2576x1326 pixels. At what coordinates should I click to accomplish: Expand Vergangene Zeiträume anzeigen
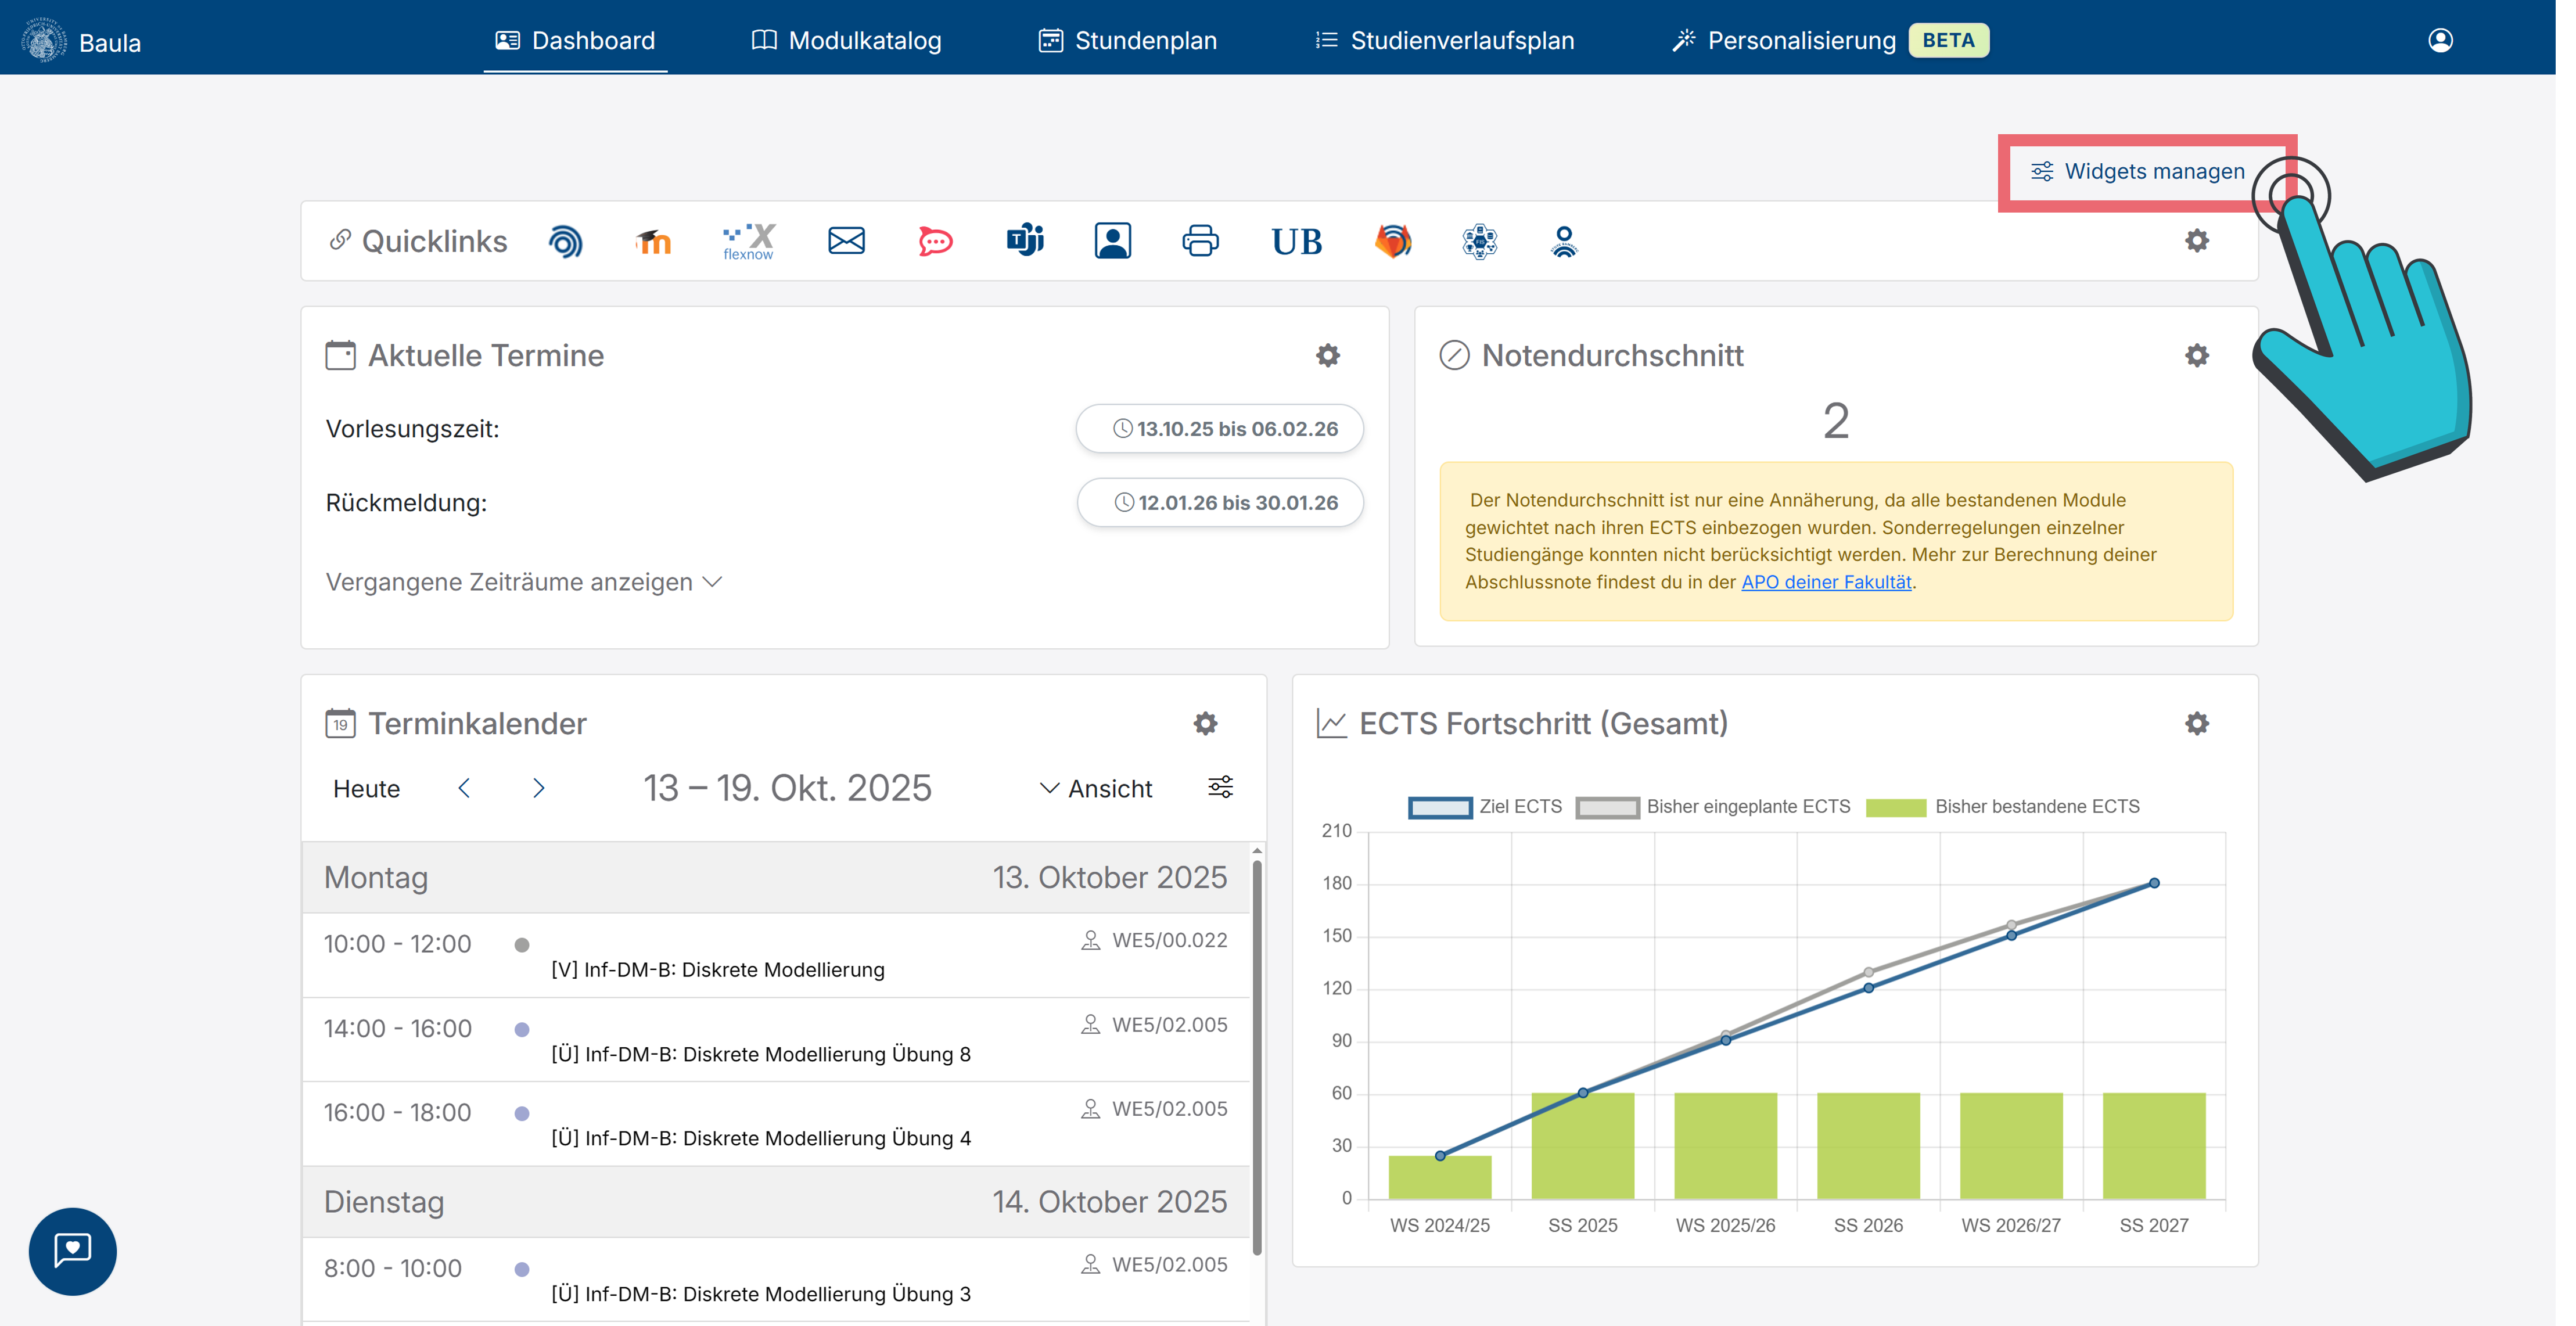pos(523,582)
